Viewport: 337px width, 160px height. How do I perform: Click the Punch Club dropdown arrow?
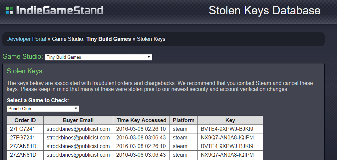[x=76, y=109]
